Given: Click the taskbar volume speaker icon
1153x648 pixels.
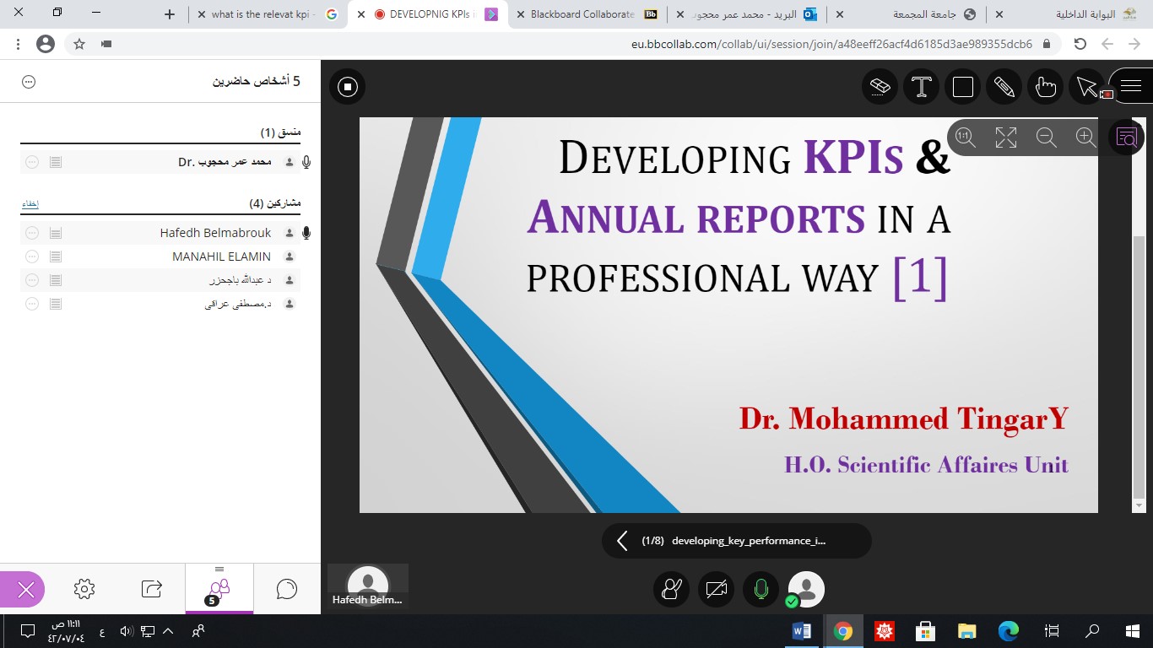Looking at the screenshot, I should (x=126, y=631).
